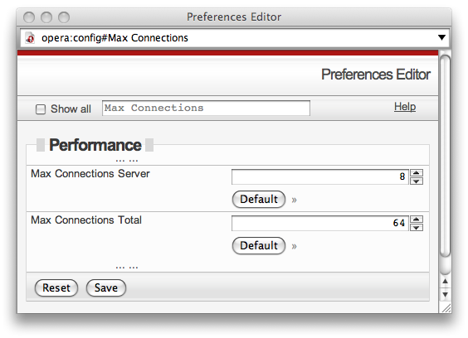The image size is (468, 338).
Task: Collapse the Performance section heading
Action: coord(95,145)
